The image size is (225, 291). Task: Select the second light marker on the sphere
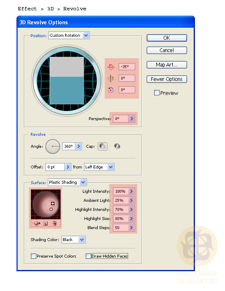pyautogui.click(x=51, y=209)
